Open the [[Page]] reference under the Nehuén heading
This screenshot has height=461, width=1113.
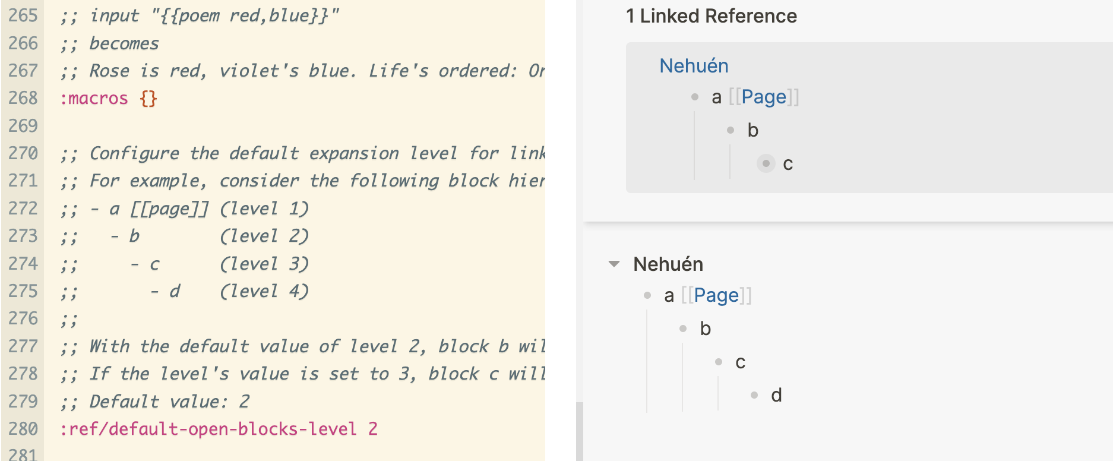[717, 295]
